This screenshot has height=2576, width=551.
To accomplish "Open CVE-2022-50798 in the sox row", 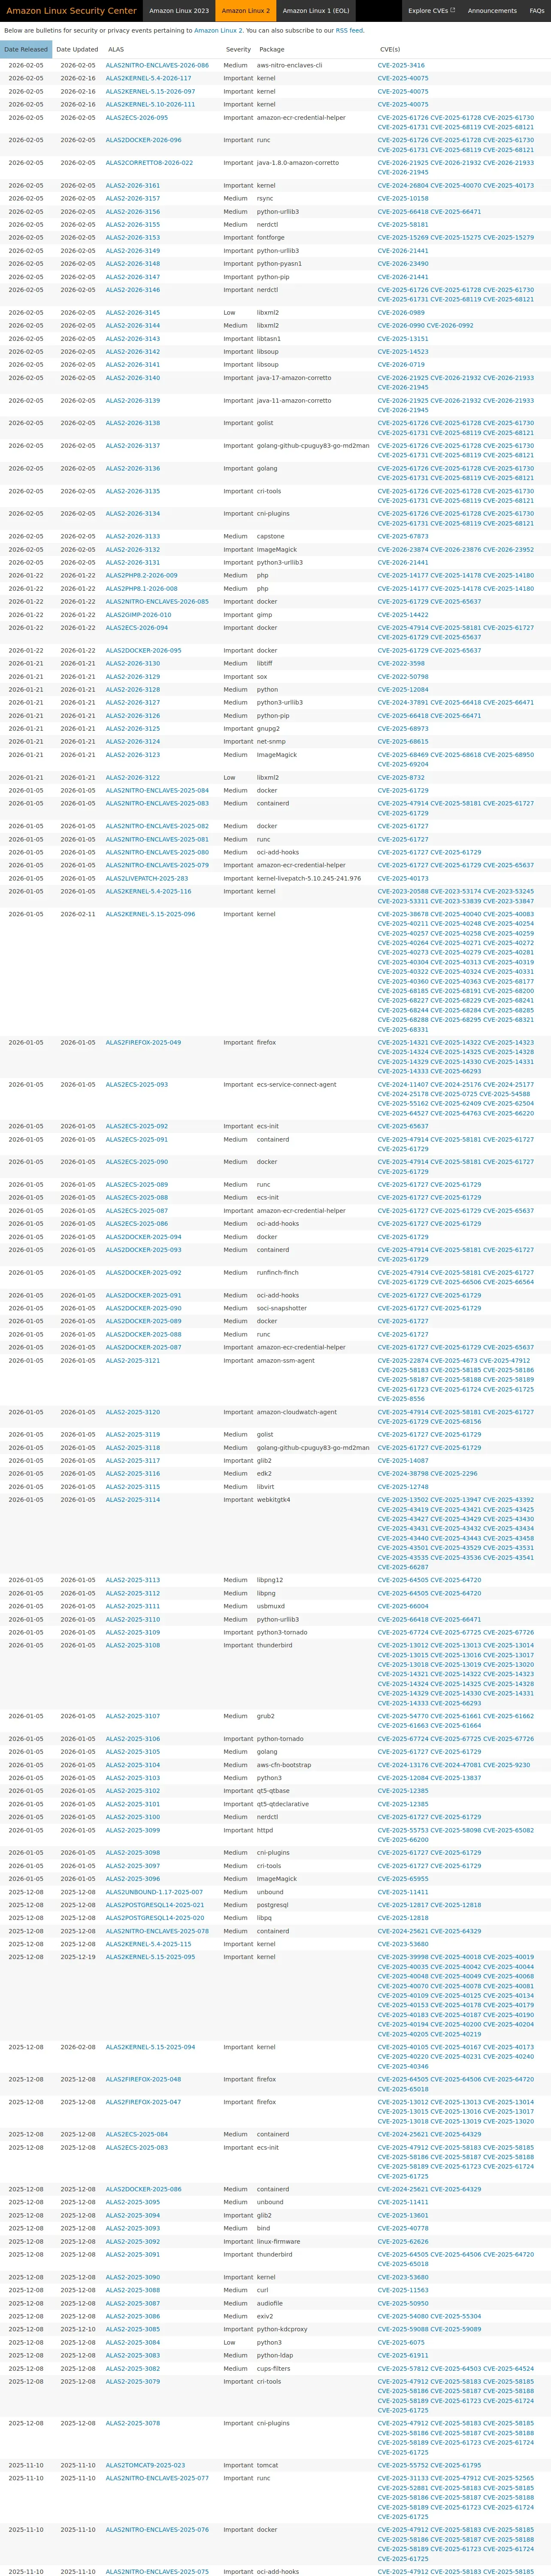I will coord(403,677).
